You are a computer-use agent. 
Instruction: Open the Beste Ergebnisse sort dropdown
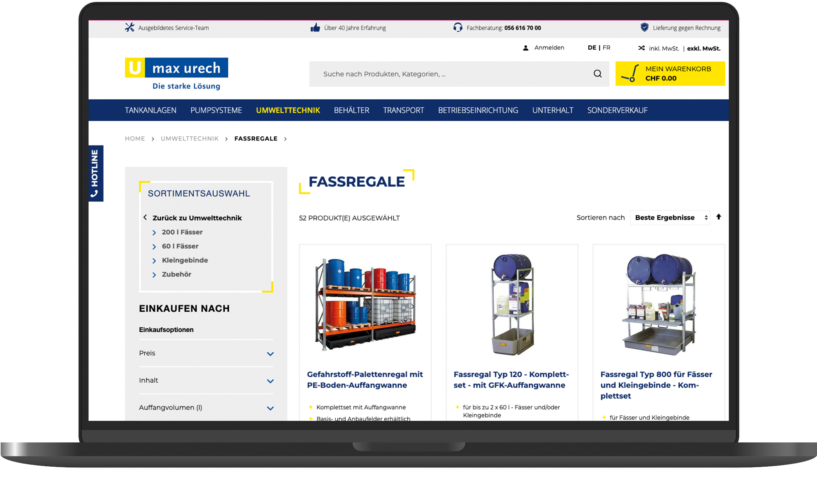point(670,218)
